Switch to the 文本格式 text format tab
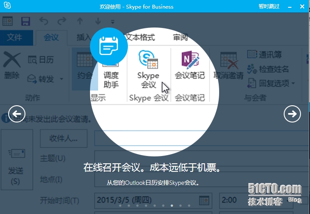This screenshot has height=214, width=310. (140, 37)
